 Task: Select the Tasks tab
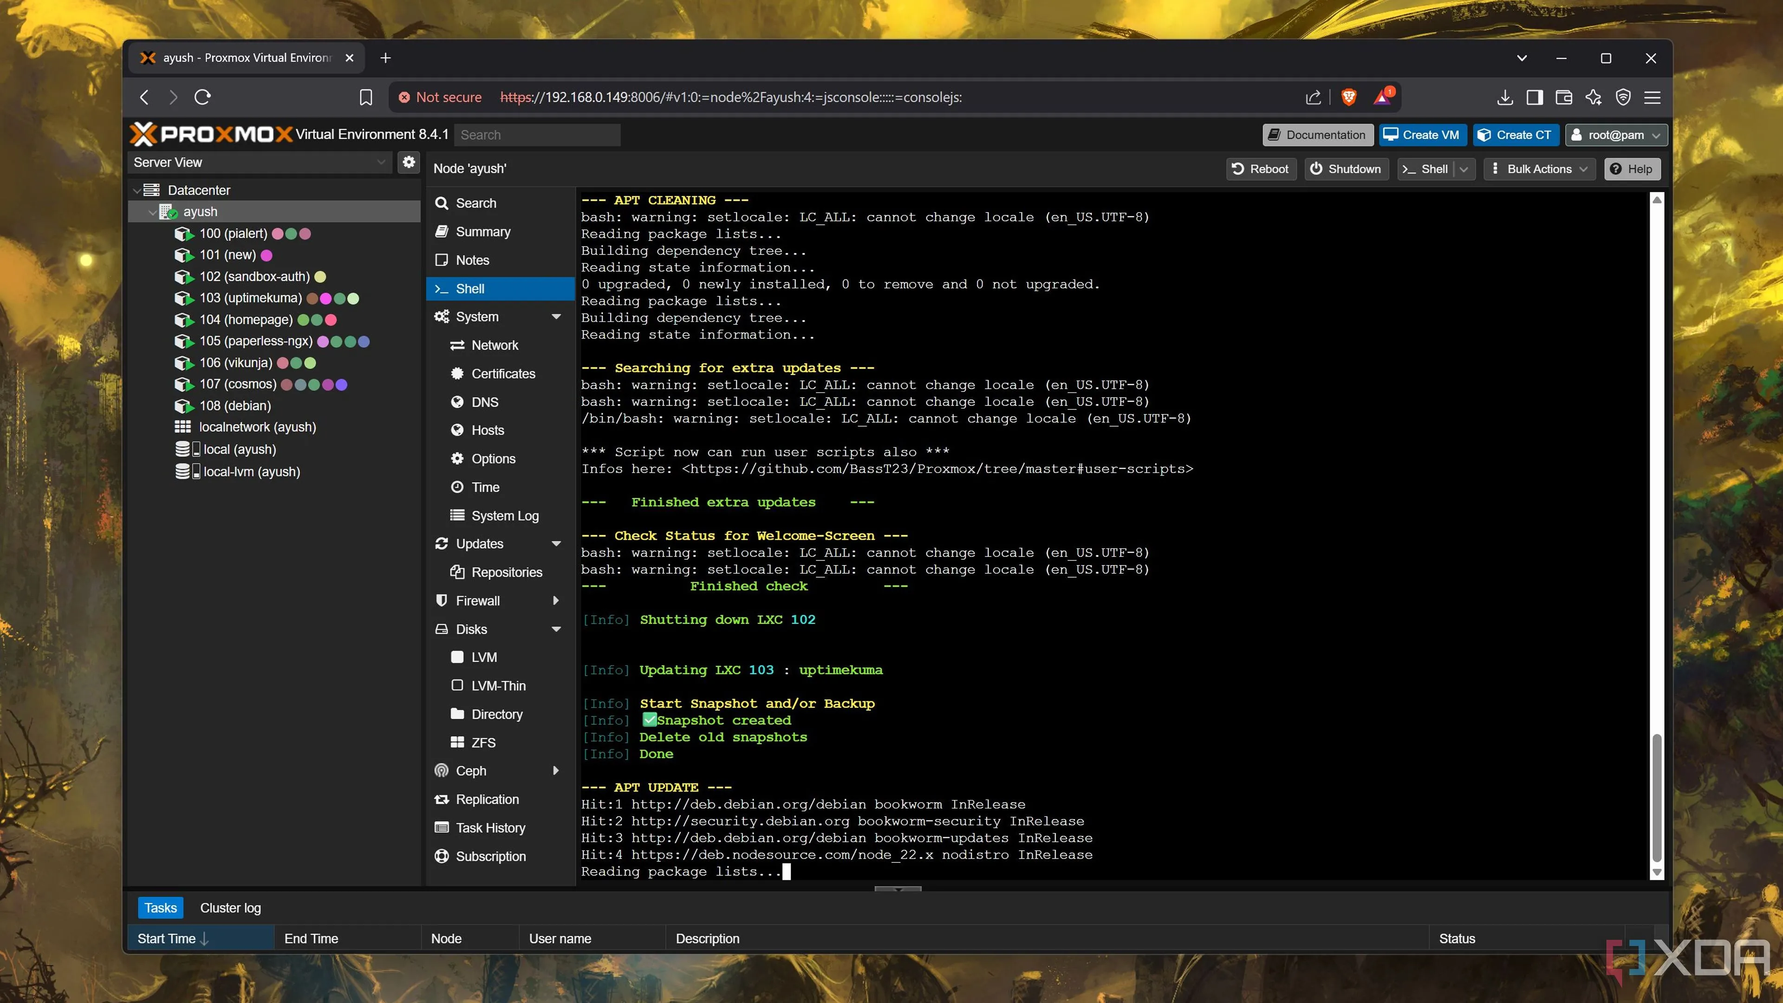click(161, 907)
